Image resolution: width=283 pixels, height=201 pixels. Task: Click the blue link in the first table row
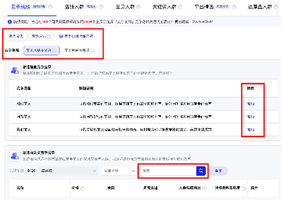pyautogui.click(x=251, y=104)
